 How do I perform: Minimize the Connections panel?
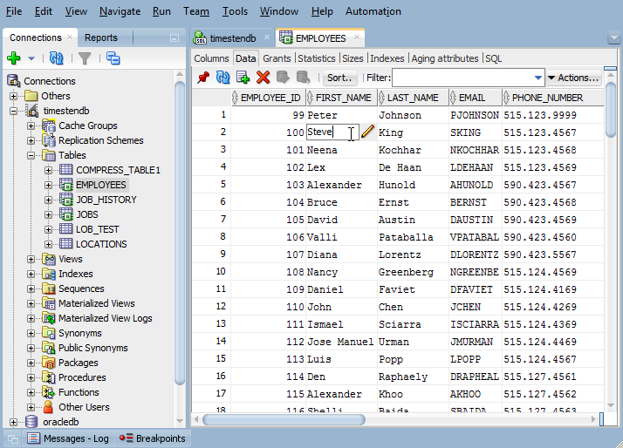(x=174, y=38)
